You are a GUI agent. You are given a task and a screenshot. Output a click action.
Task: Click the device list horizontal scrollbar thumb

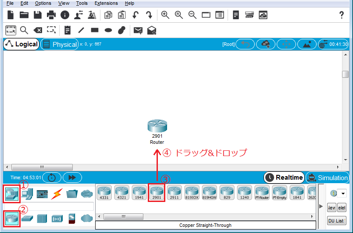click(123, 217)
